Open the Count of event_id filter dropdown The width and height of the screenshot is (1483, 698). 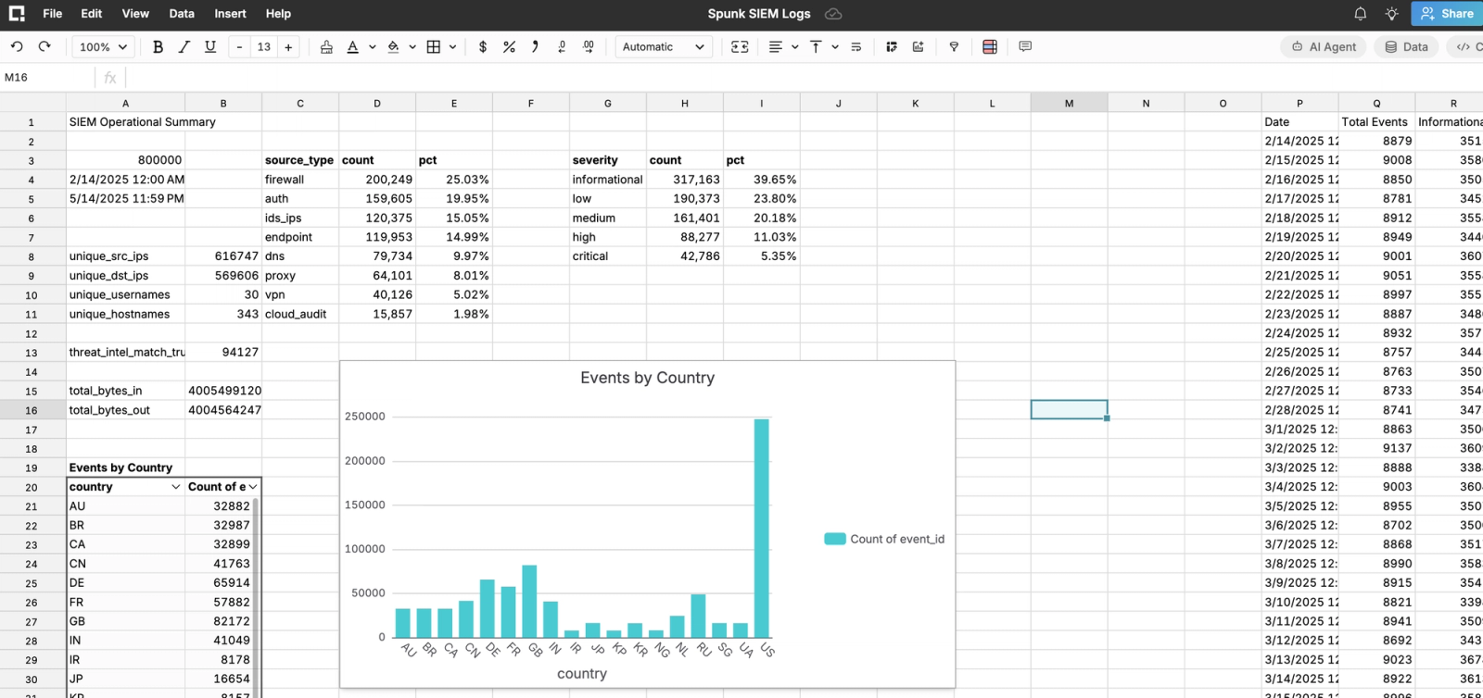pos(253,487)
